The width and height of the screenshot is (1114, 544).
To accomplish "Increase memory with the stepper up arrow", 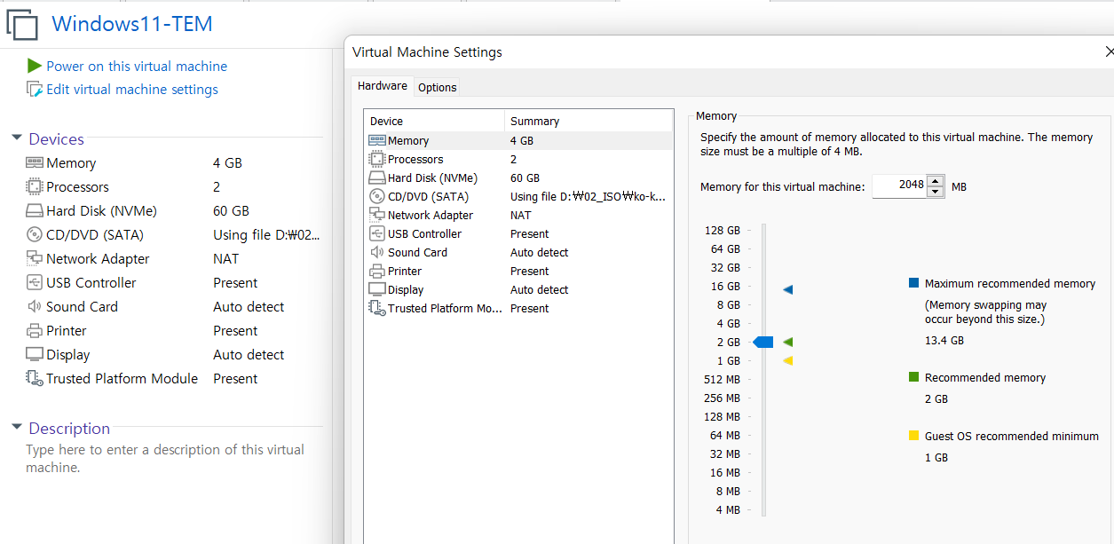I will [936, 181].
